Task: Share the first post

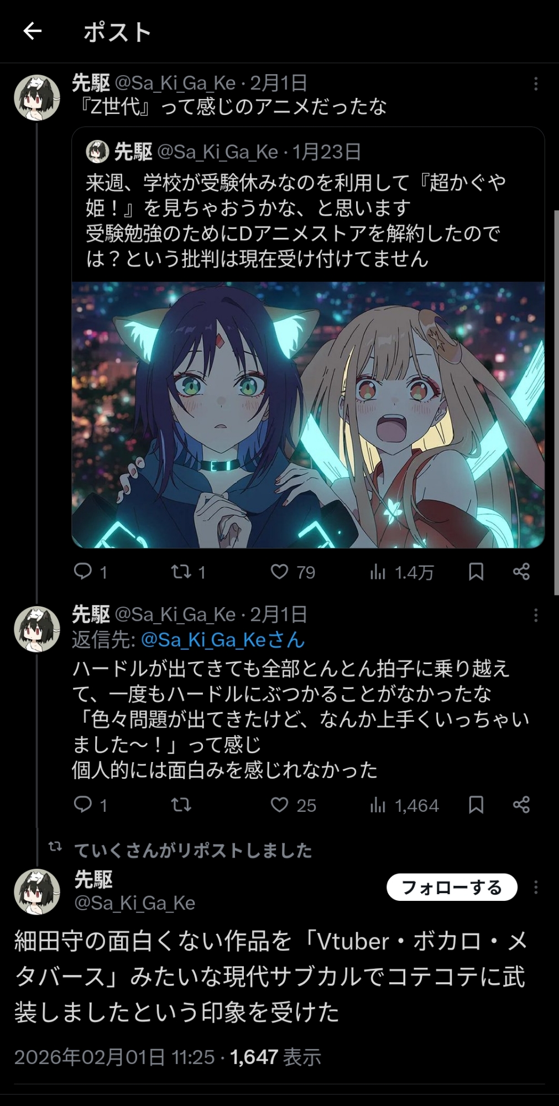Action: tap(521, 571)
